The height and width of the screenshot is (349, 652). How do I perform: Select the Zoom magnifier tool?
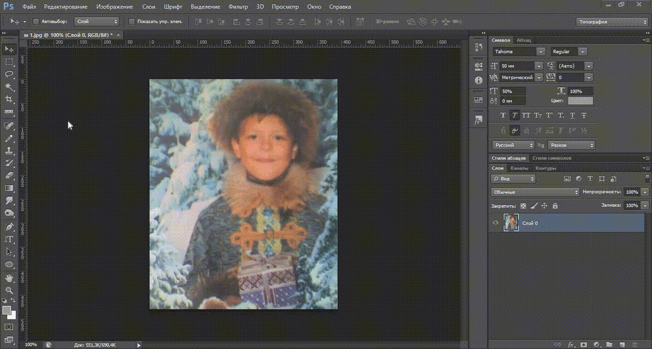tap(9, 290)
